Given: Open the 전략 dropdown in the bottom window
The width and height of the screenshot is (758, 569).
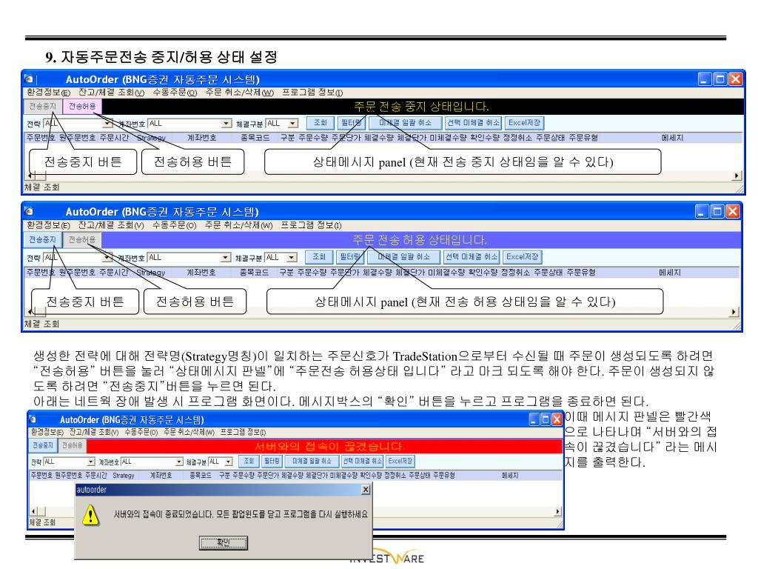Looking at the screenshot, I should coord(91,462).
